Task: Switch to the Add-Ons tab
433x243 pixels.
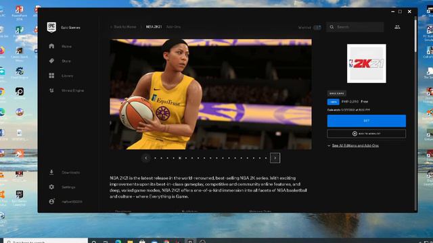Action: (x=173, y=27)
